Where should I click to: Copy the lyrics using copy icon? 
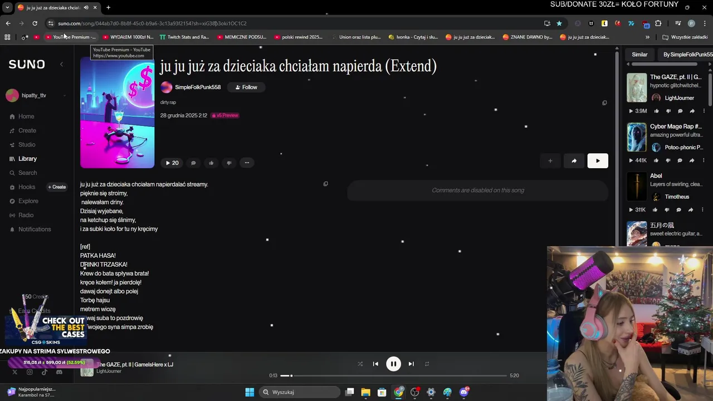(x=326, y=184)
